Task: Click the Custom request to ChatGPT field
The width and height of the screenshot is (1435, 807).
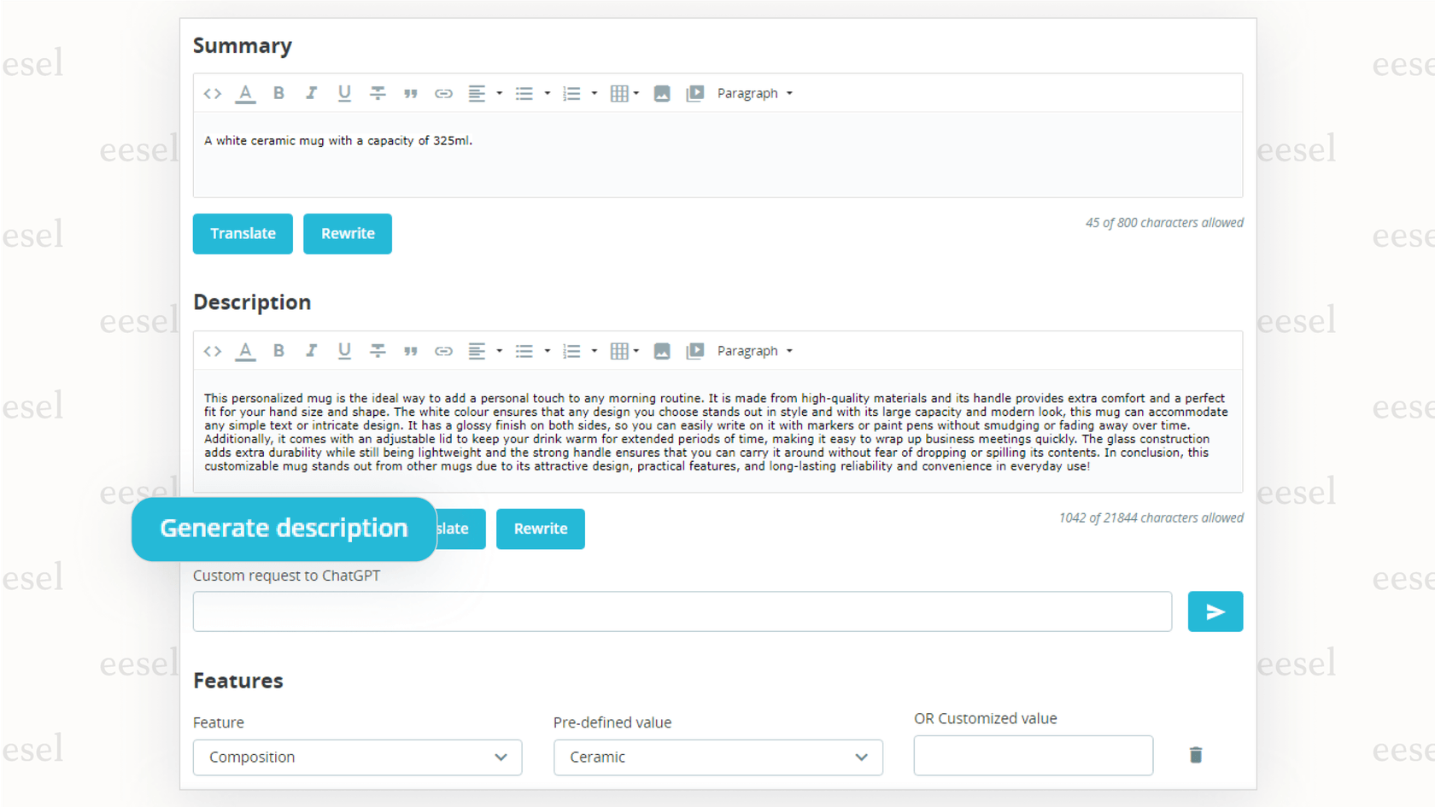Action: click(x=682, y=611)
